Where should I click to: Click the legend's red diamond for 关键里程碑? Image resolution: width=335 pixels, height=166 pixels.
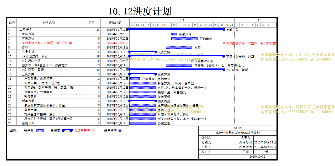click(93, 131)
